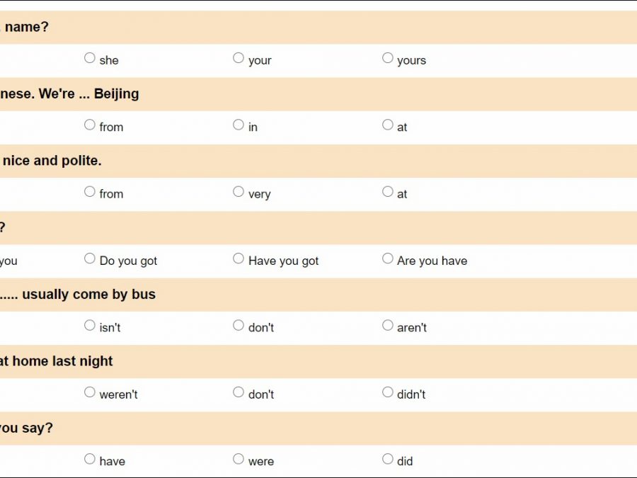Choose 'at' for the nice and polite question
This screenshot has width=637, height=478.
point(388,191)
